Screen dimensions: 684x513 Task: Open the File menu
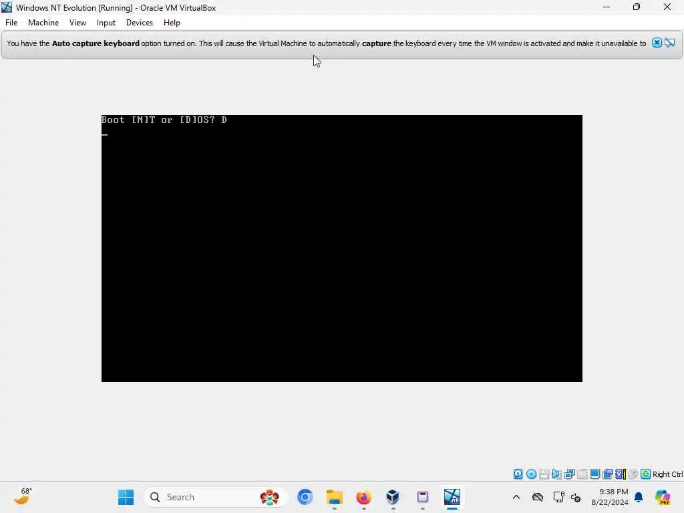pos(11,23)
